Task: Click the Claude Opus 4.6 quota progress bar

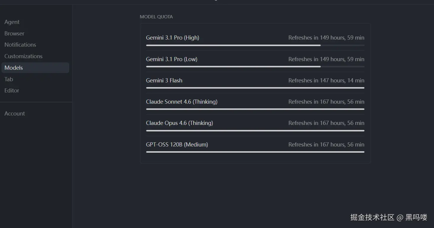Action: (255, 131)
